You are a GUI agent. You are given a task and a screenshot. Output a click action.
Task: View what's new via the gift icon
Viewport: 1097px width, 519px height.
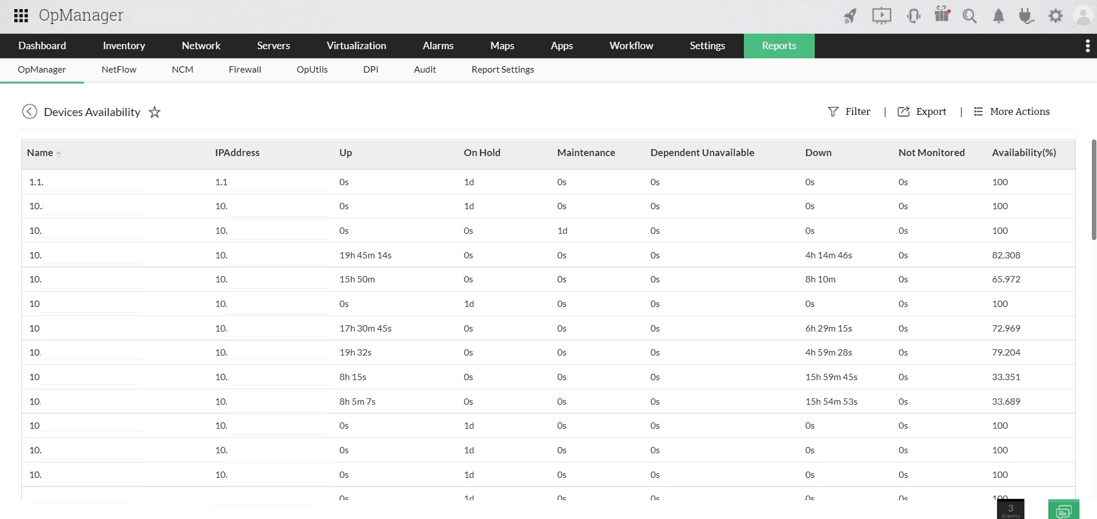pyautogui.click(x=942, y=16)
